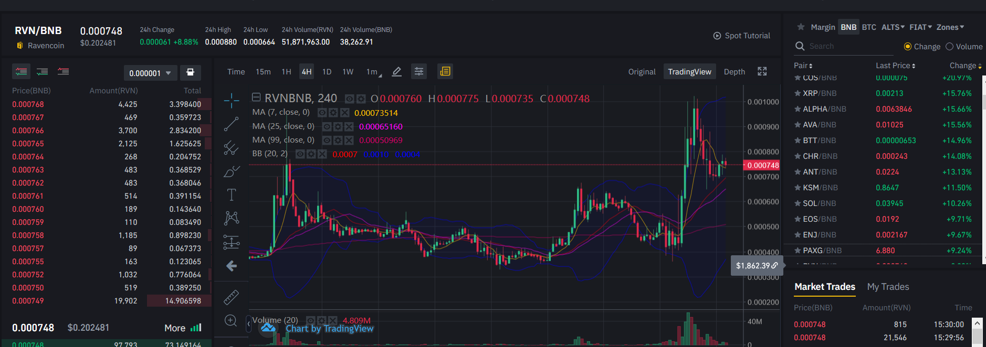Hide the MA (99, close, 0) indicator

[327, 140]
